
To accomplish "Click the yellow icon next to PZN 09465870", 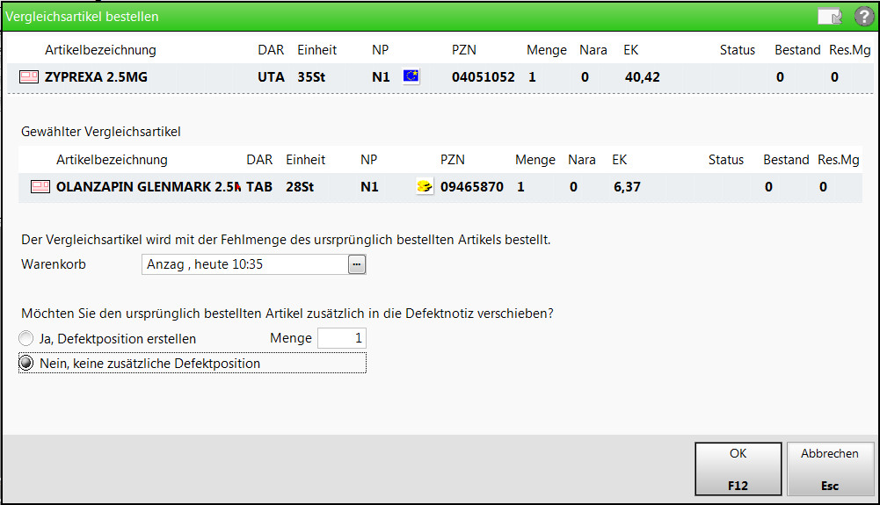I will 425,187.
